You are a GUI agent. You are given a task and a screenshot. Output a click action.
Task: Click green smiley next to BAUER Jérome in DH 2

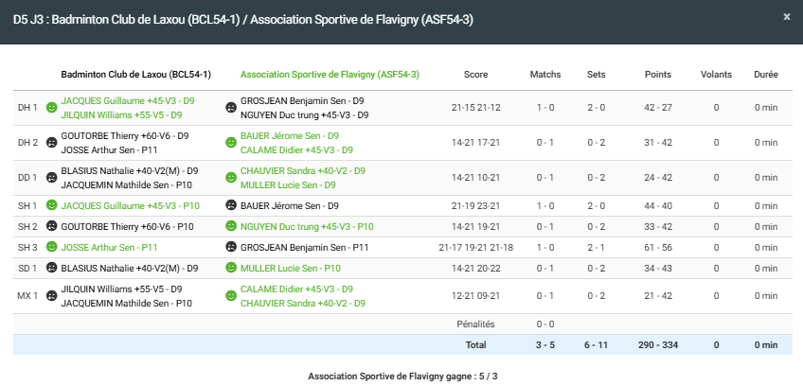(x=231, y=143)
